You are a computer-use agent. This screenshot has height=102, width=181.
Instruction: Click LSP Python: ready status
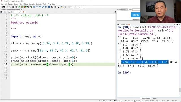(x=105, y=101)
